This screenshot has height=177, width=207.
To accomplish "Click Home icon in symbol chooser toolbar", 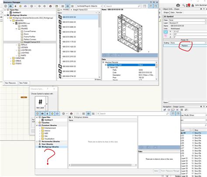I will tap(71, 113).
